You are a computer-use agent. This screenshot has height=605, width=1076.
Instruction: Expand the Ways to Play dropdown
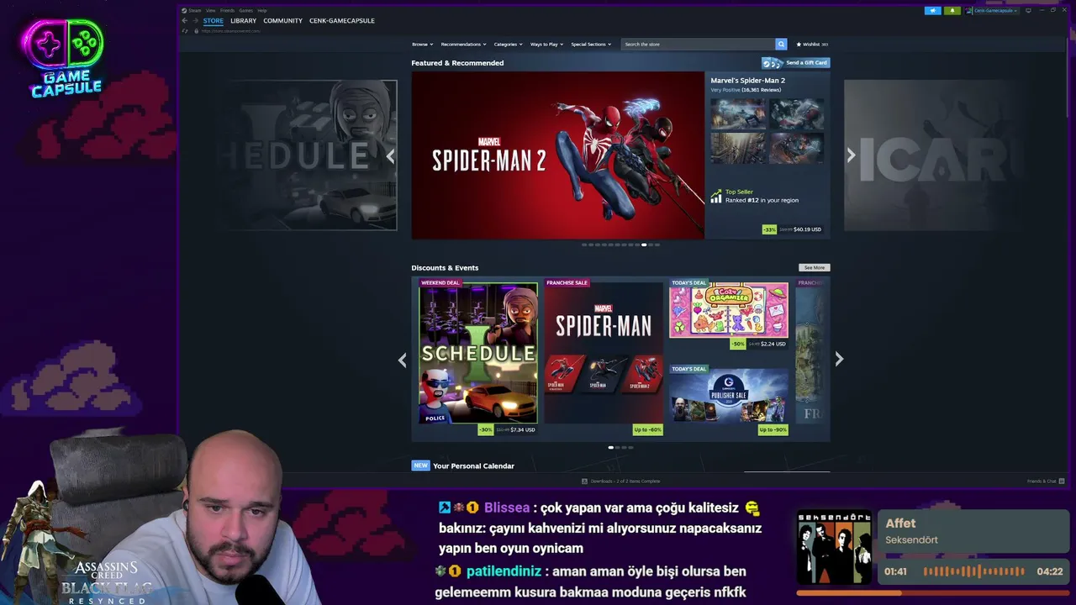click(x=546, y=45)
